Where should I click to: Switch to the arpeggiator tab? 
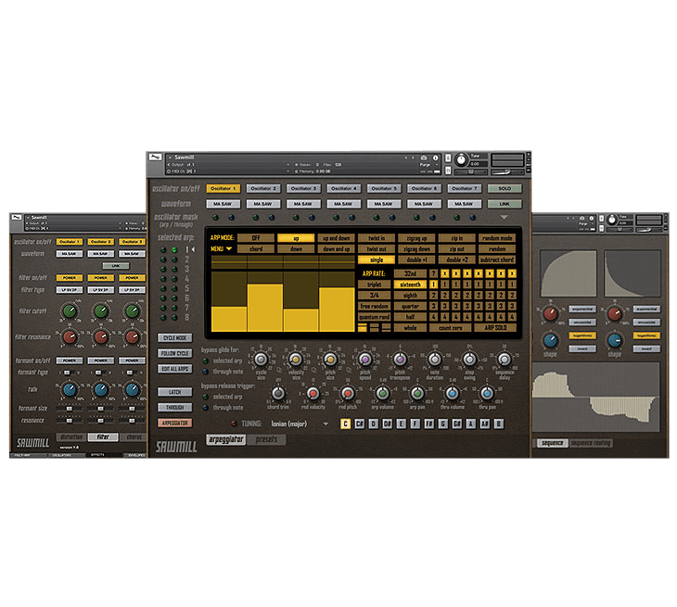226,439
